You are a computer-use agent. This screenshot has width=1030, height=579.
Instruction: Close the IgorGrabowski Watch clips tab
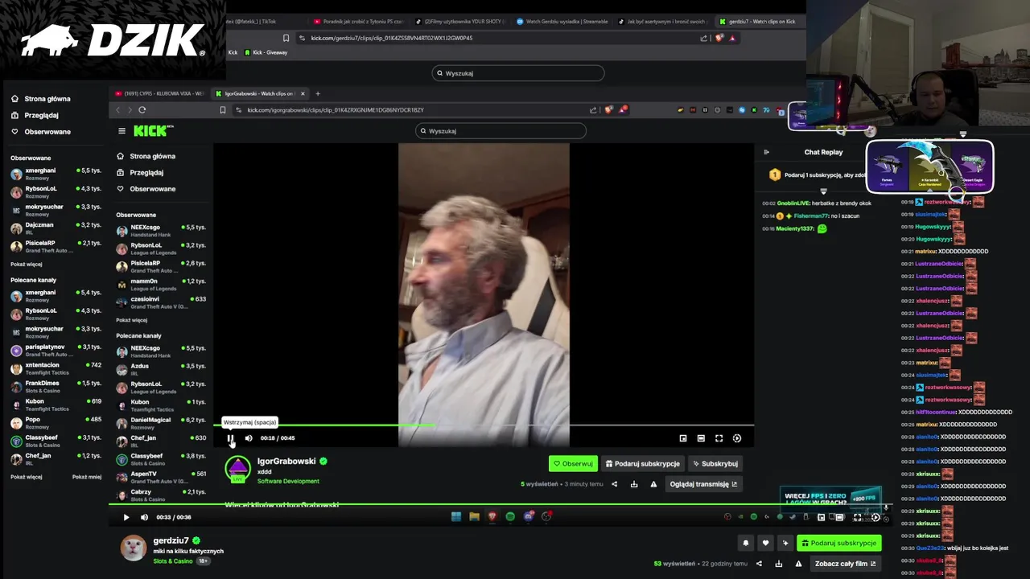303,93
